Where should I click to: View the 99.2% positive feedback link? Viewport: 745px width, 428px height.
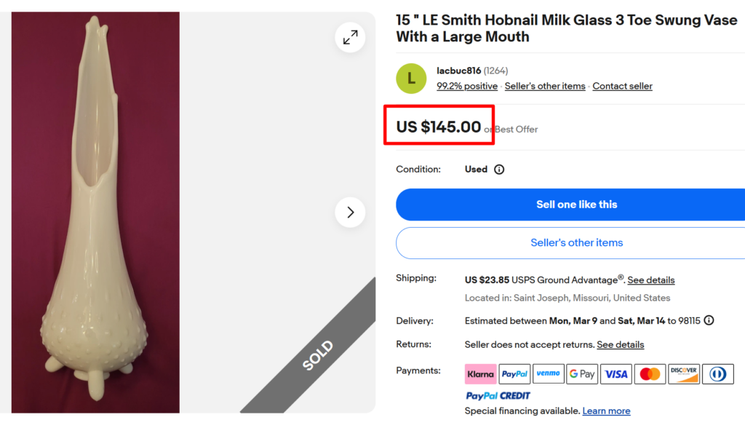click(467, 85)
